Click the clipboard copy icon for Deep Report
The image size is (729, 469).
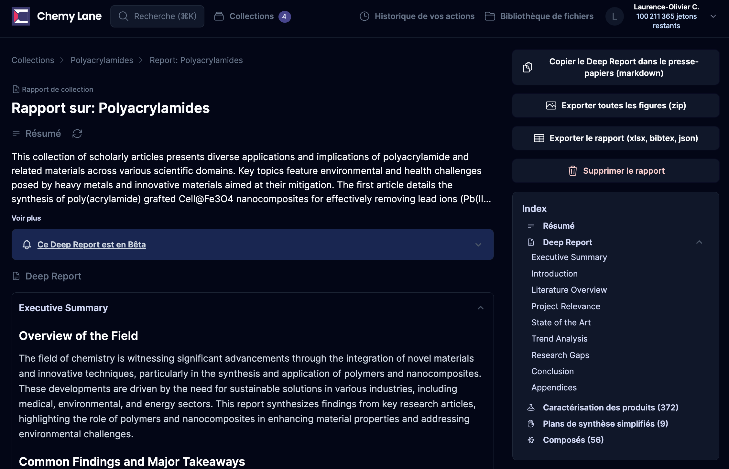click(x=528, y=67)
